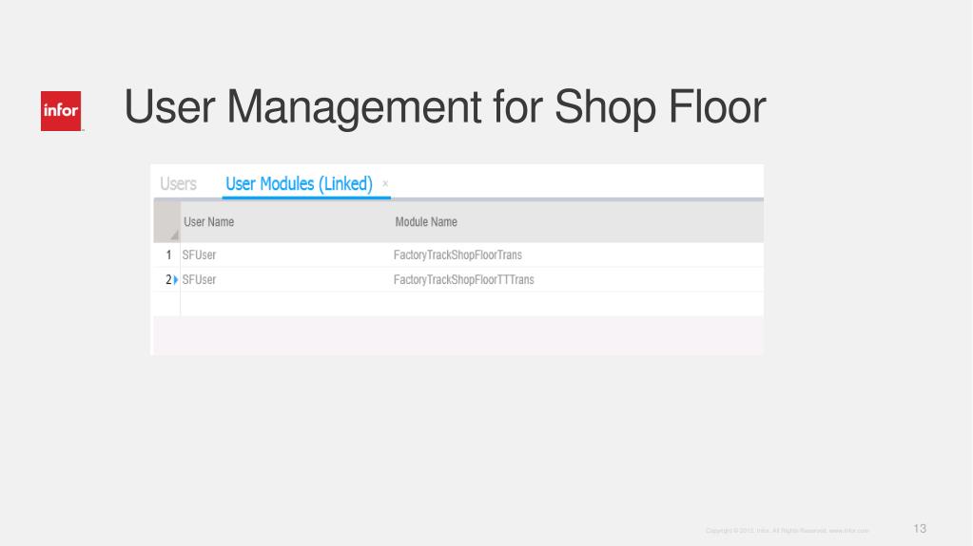Close the User Modules (Linked) tab
Viewport: 973px width, 546px height.
(385, 183)
